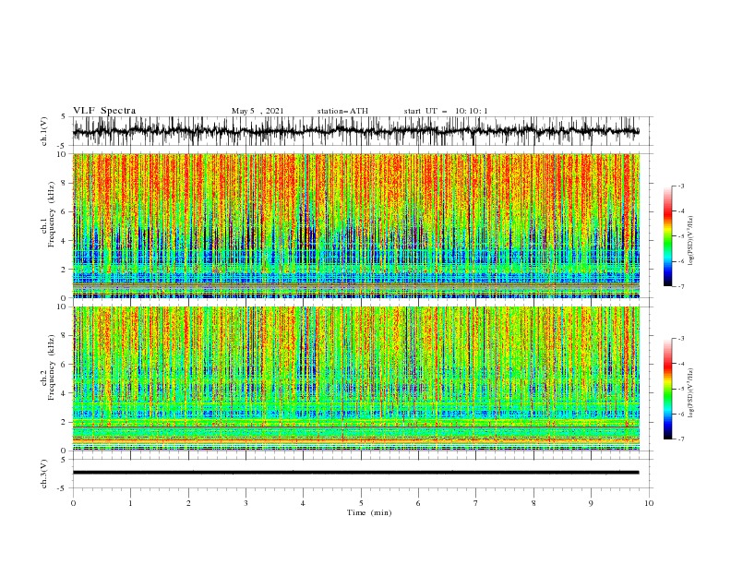731x565 pixels.
Task: Click the upper "log(PSD)(V²/Hz)" colorbar label
Action: pyautogui.click(x=690, y=241)
